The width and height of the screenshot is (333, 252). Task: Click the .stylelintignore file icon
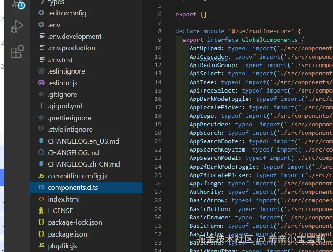[41, 129]
